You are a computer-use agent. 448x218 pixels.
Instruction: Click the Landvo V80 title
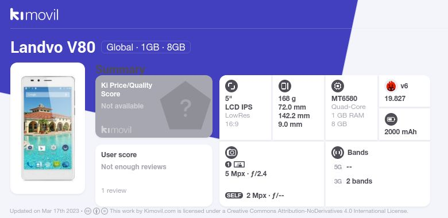53,48
